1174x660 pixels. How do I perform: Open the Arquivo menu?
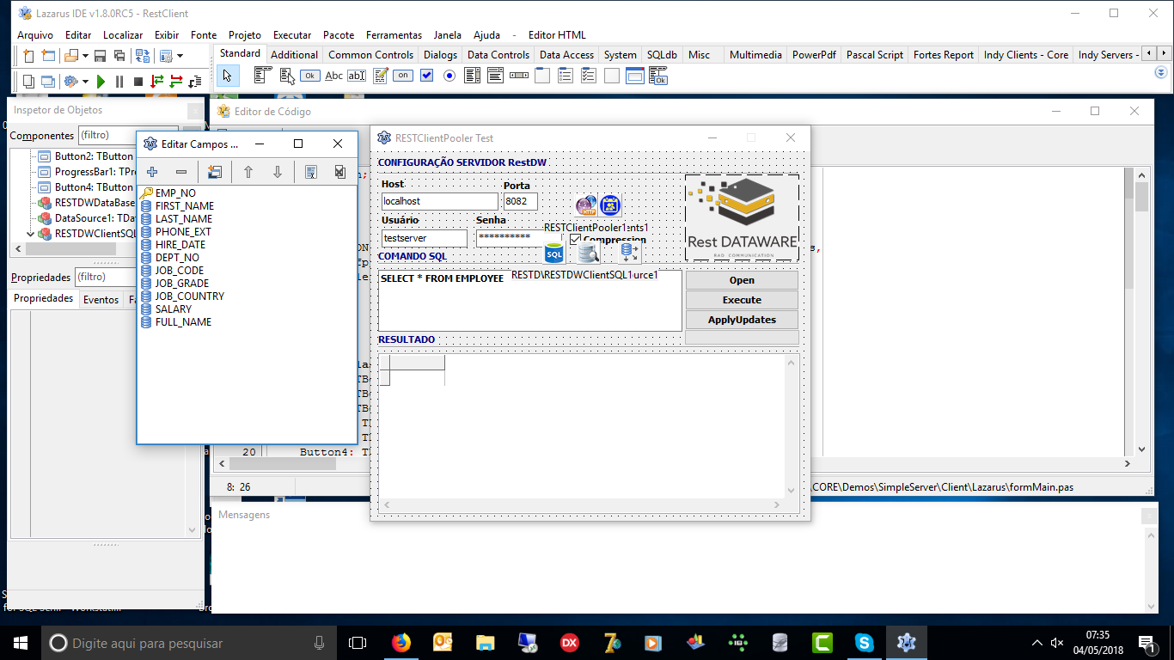(x=35, y=35)
